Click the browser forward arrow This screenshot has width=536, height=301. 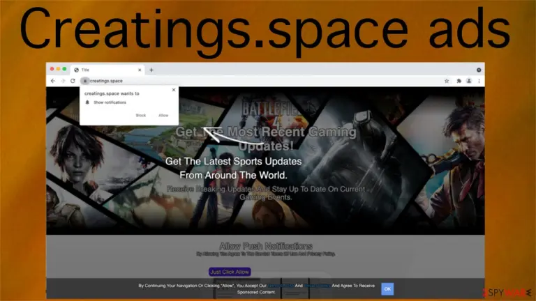click(x=63, y=81)
